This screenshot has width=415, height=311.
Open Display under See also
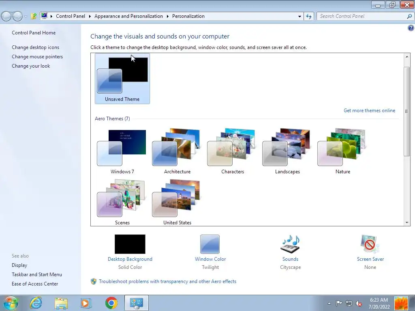pyautogui.click(x=19, y=265)
